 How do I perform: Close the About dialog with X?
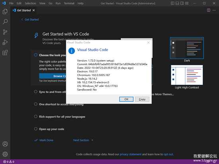pos(149,43)
